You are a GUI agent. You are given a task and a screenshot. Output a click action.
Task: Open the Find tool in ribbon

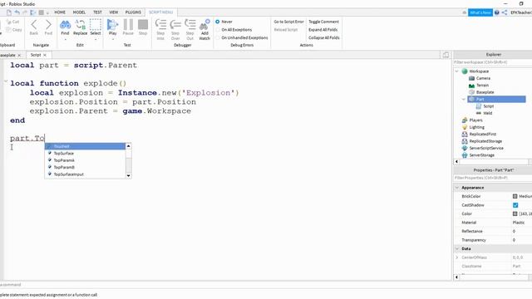tap(65, 27)
